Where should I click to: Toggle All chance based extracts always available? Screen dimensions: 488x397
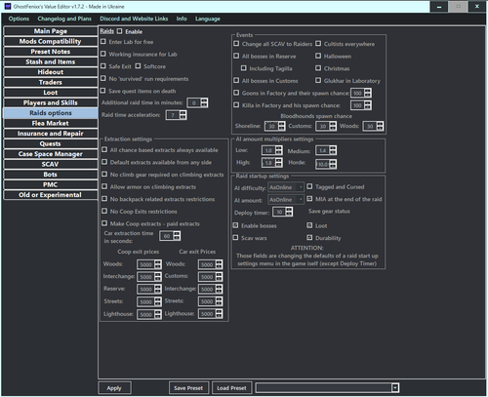(x=104, y=149)
